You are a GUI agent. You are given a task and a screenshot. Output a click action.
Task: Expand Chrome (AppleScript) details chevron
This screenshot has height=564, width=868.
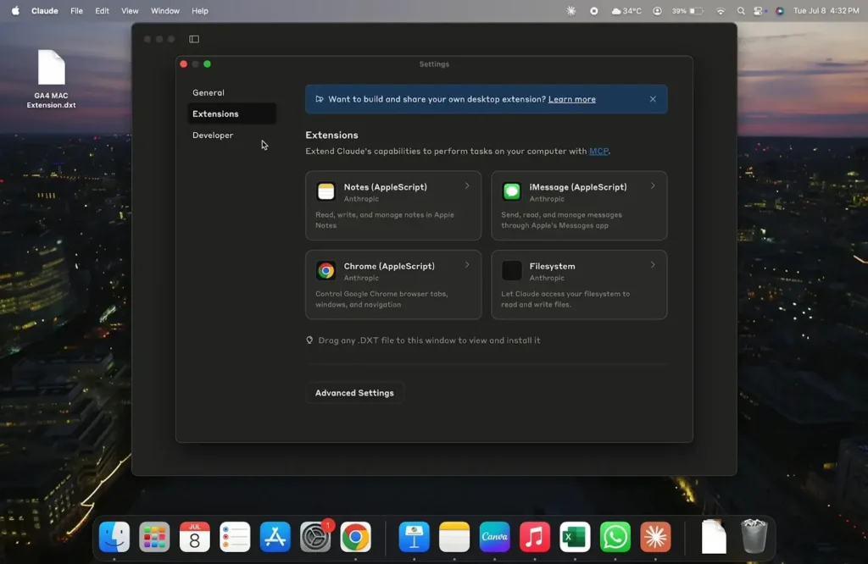[x=467, y=265]
